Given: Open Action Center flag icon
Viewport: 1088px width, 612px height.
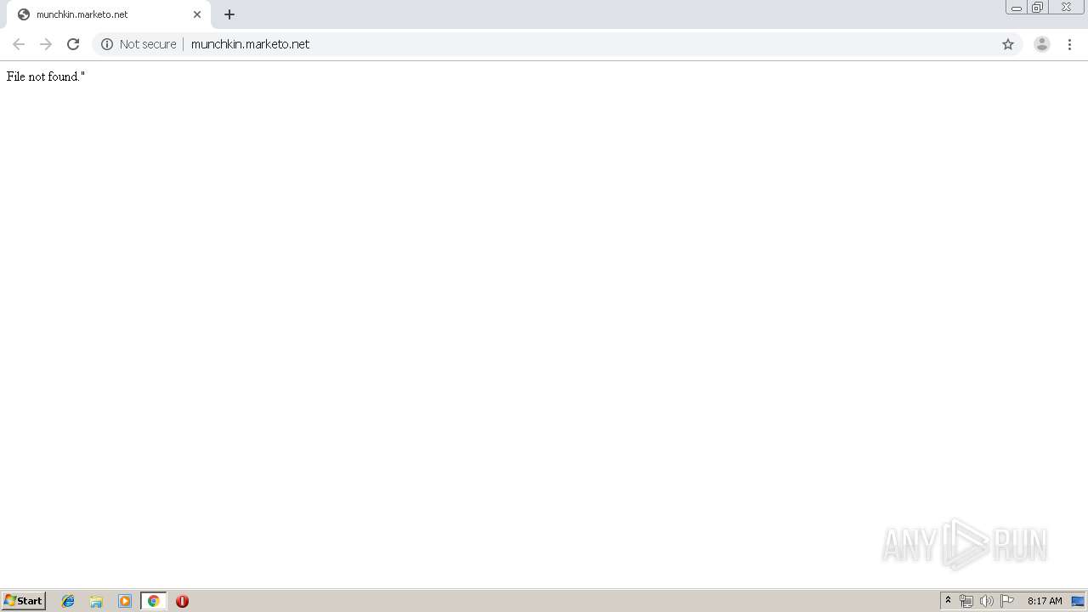Looking at the screenshot, I should pos(1007,601).
